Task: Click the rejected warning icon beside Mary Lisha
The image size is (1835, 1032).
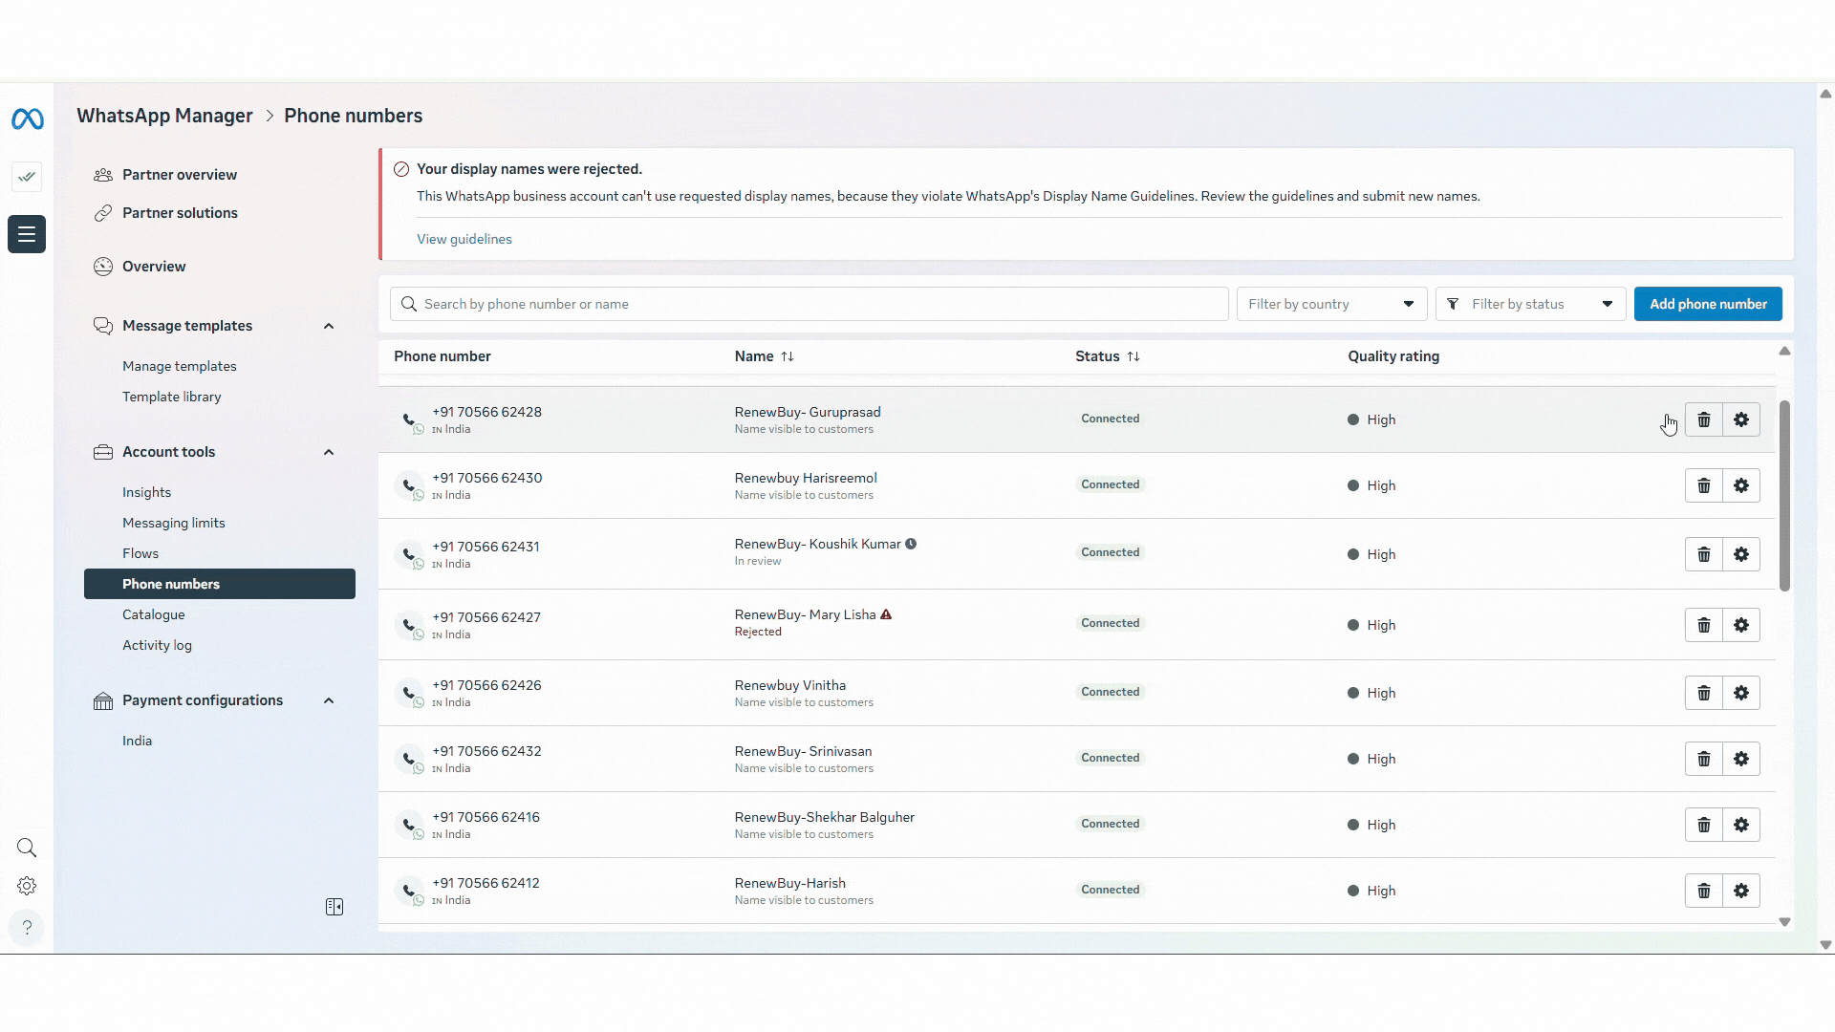Action: (x=886, y=614)
